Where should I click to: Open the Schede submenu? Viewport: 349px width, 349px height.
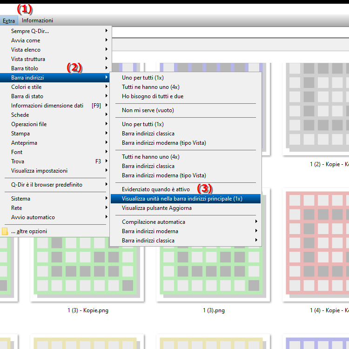pyautogui.click(x=55, y=115)
